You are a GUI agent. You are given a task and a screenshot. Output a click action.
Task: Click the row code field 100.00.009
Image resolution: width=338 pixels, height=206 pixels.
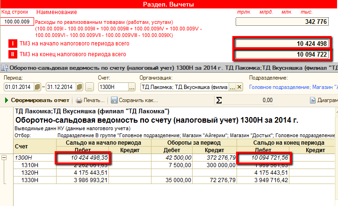tap(17, 22)
